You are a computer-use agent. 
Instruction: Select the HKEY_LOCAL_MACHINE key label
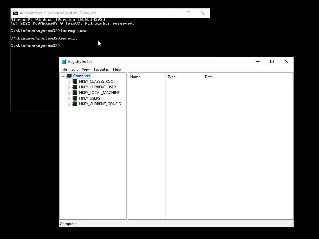pyautogui.click(x=99, y=93)
